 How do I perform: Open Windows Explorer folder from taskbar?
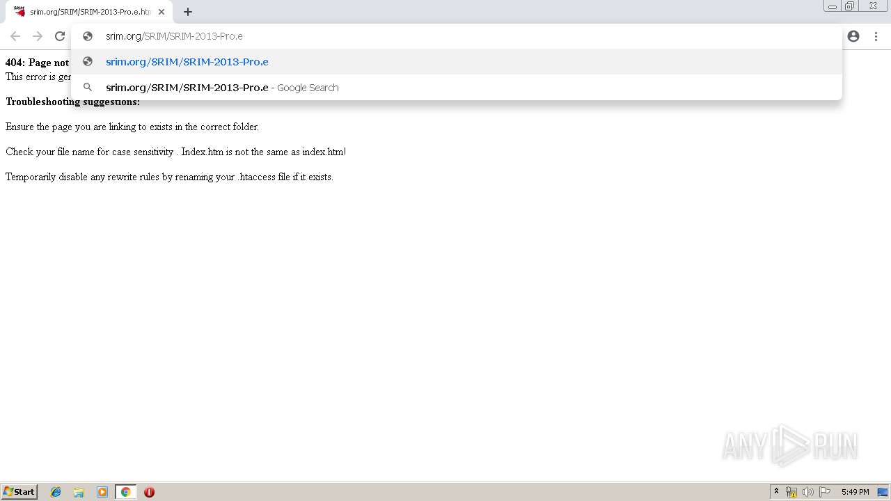pyautogui.click(x=79, y=492)
